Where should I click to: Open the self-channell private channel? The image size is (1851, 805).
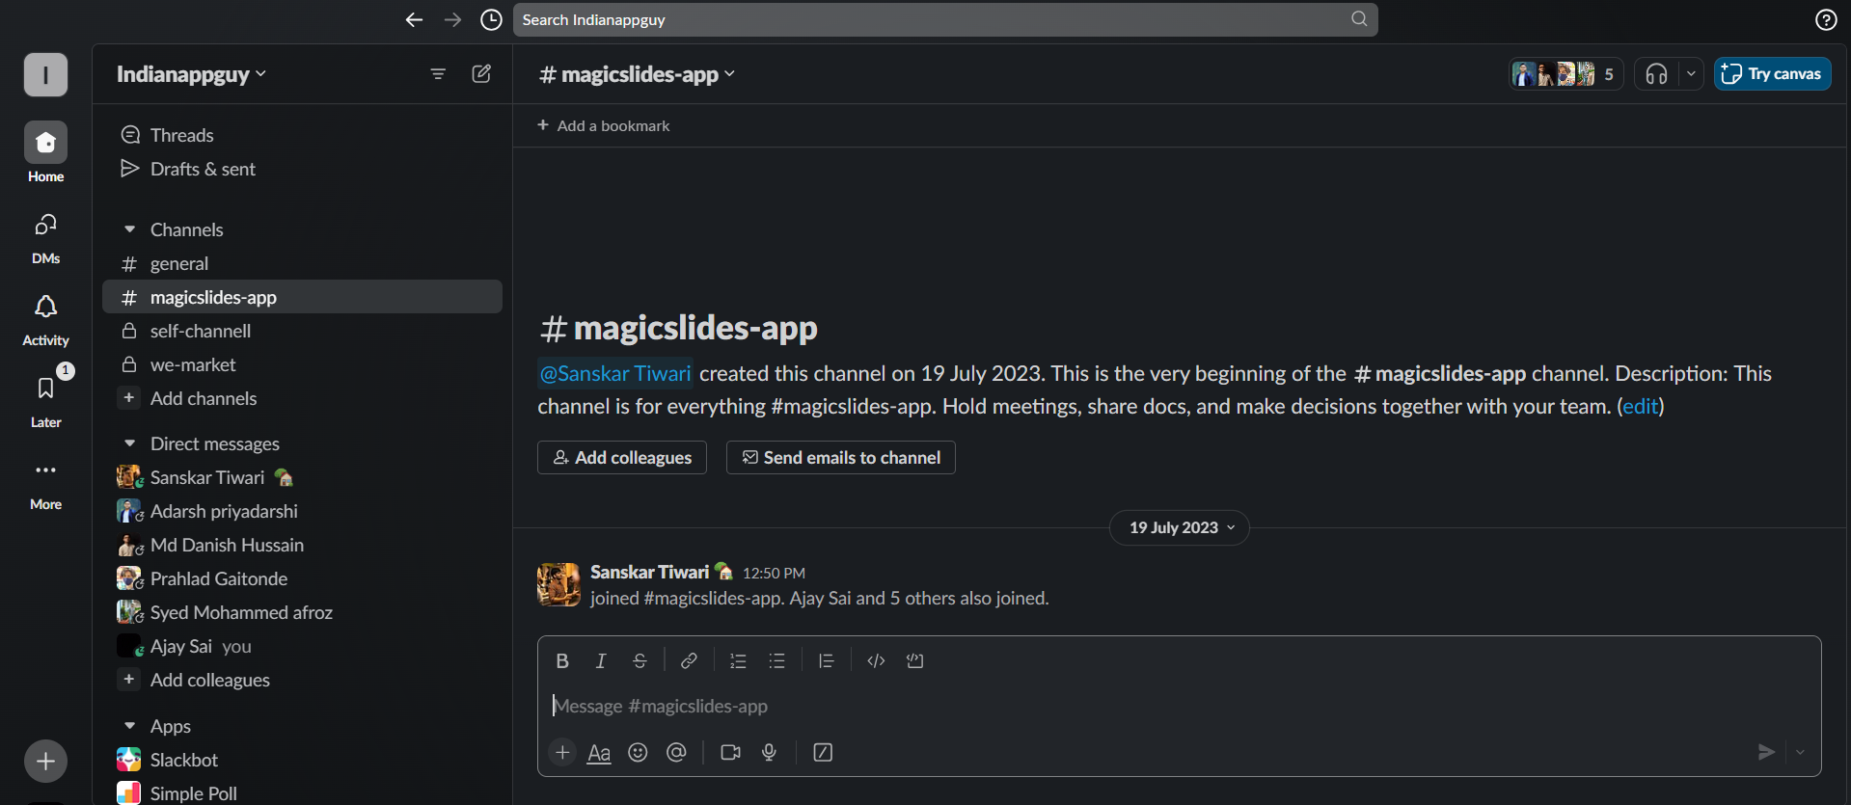click(x=302, y=331)
